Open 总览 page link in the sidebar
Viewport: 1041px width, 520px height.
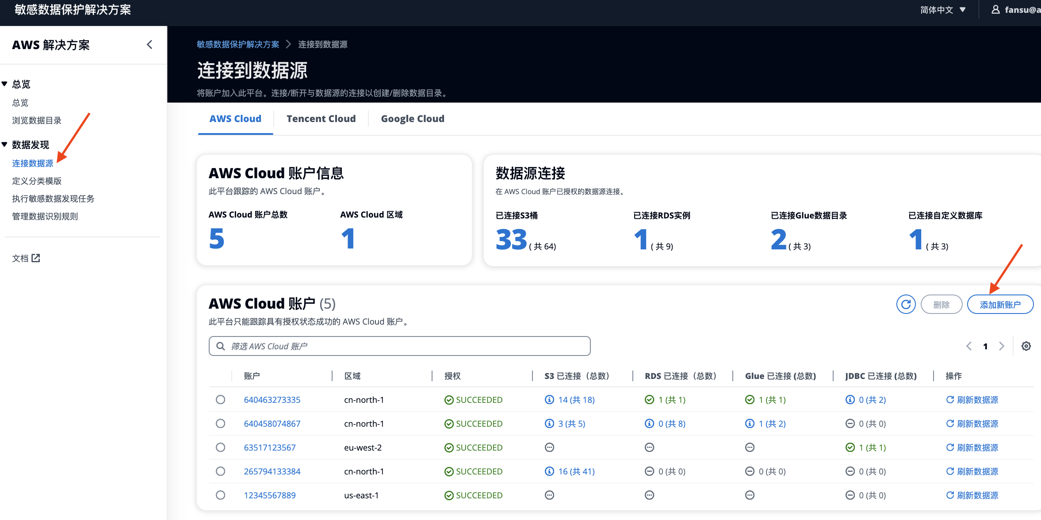tap(20, 103)
